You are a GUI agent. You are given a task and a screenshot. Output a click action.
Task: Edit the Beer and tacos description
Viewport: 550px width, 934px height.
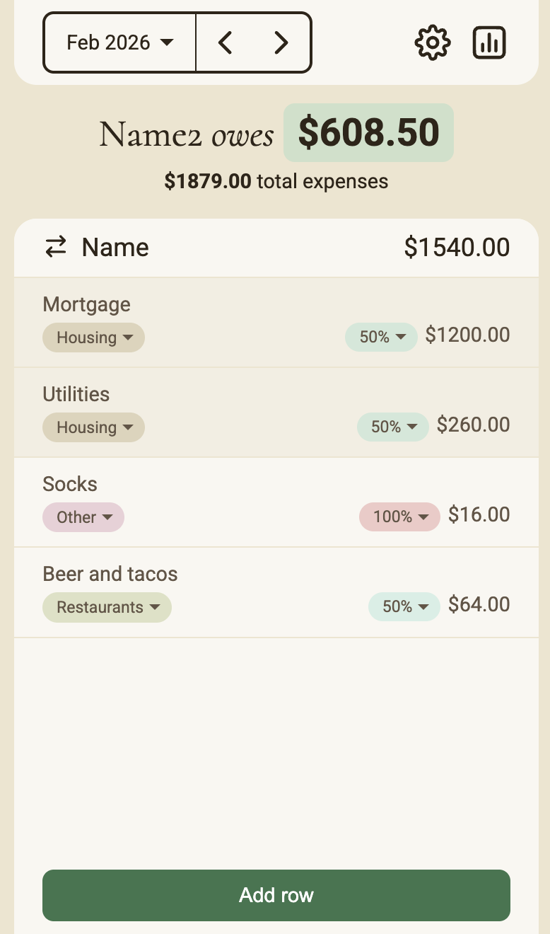coord(110,574)
